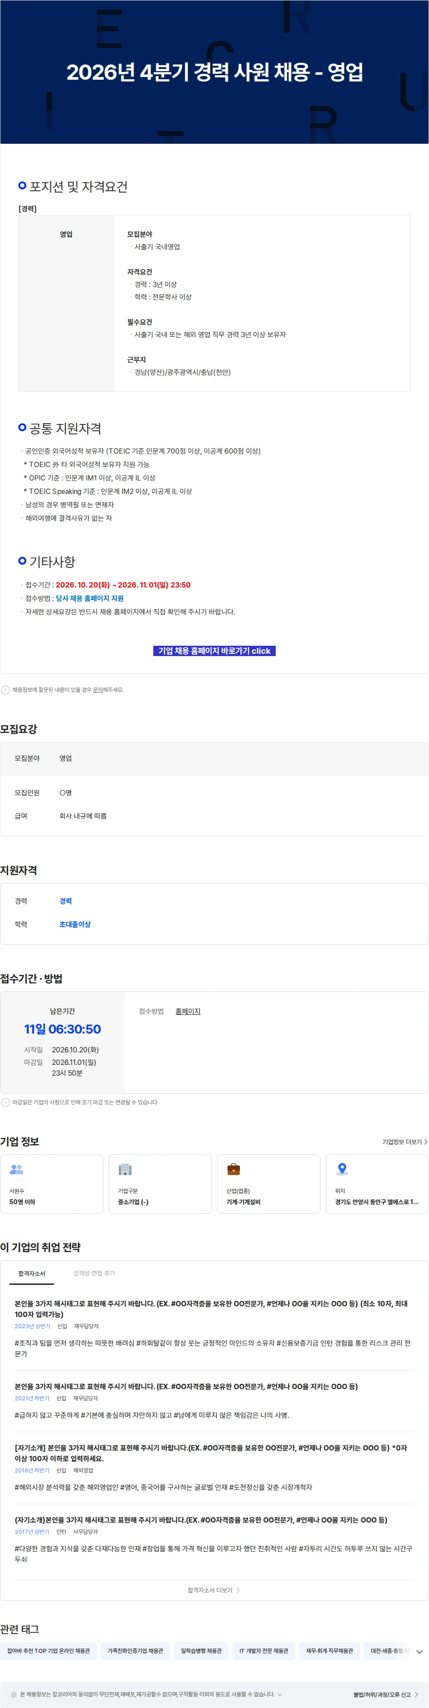Click the 경남(양산)/광주광역시/충남(천안) work location text

(x=182, y=372)
